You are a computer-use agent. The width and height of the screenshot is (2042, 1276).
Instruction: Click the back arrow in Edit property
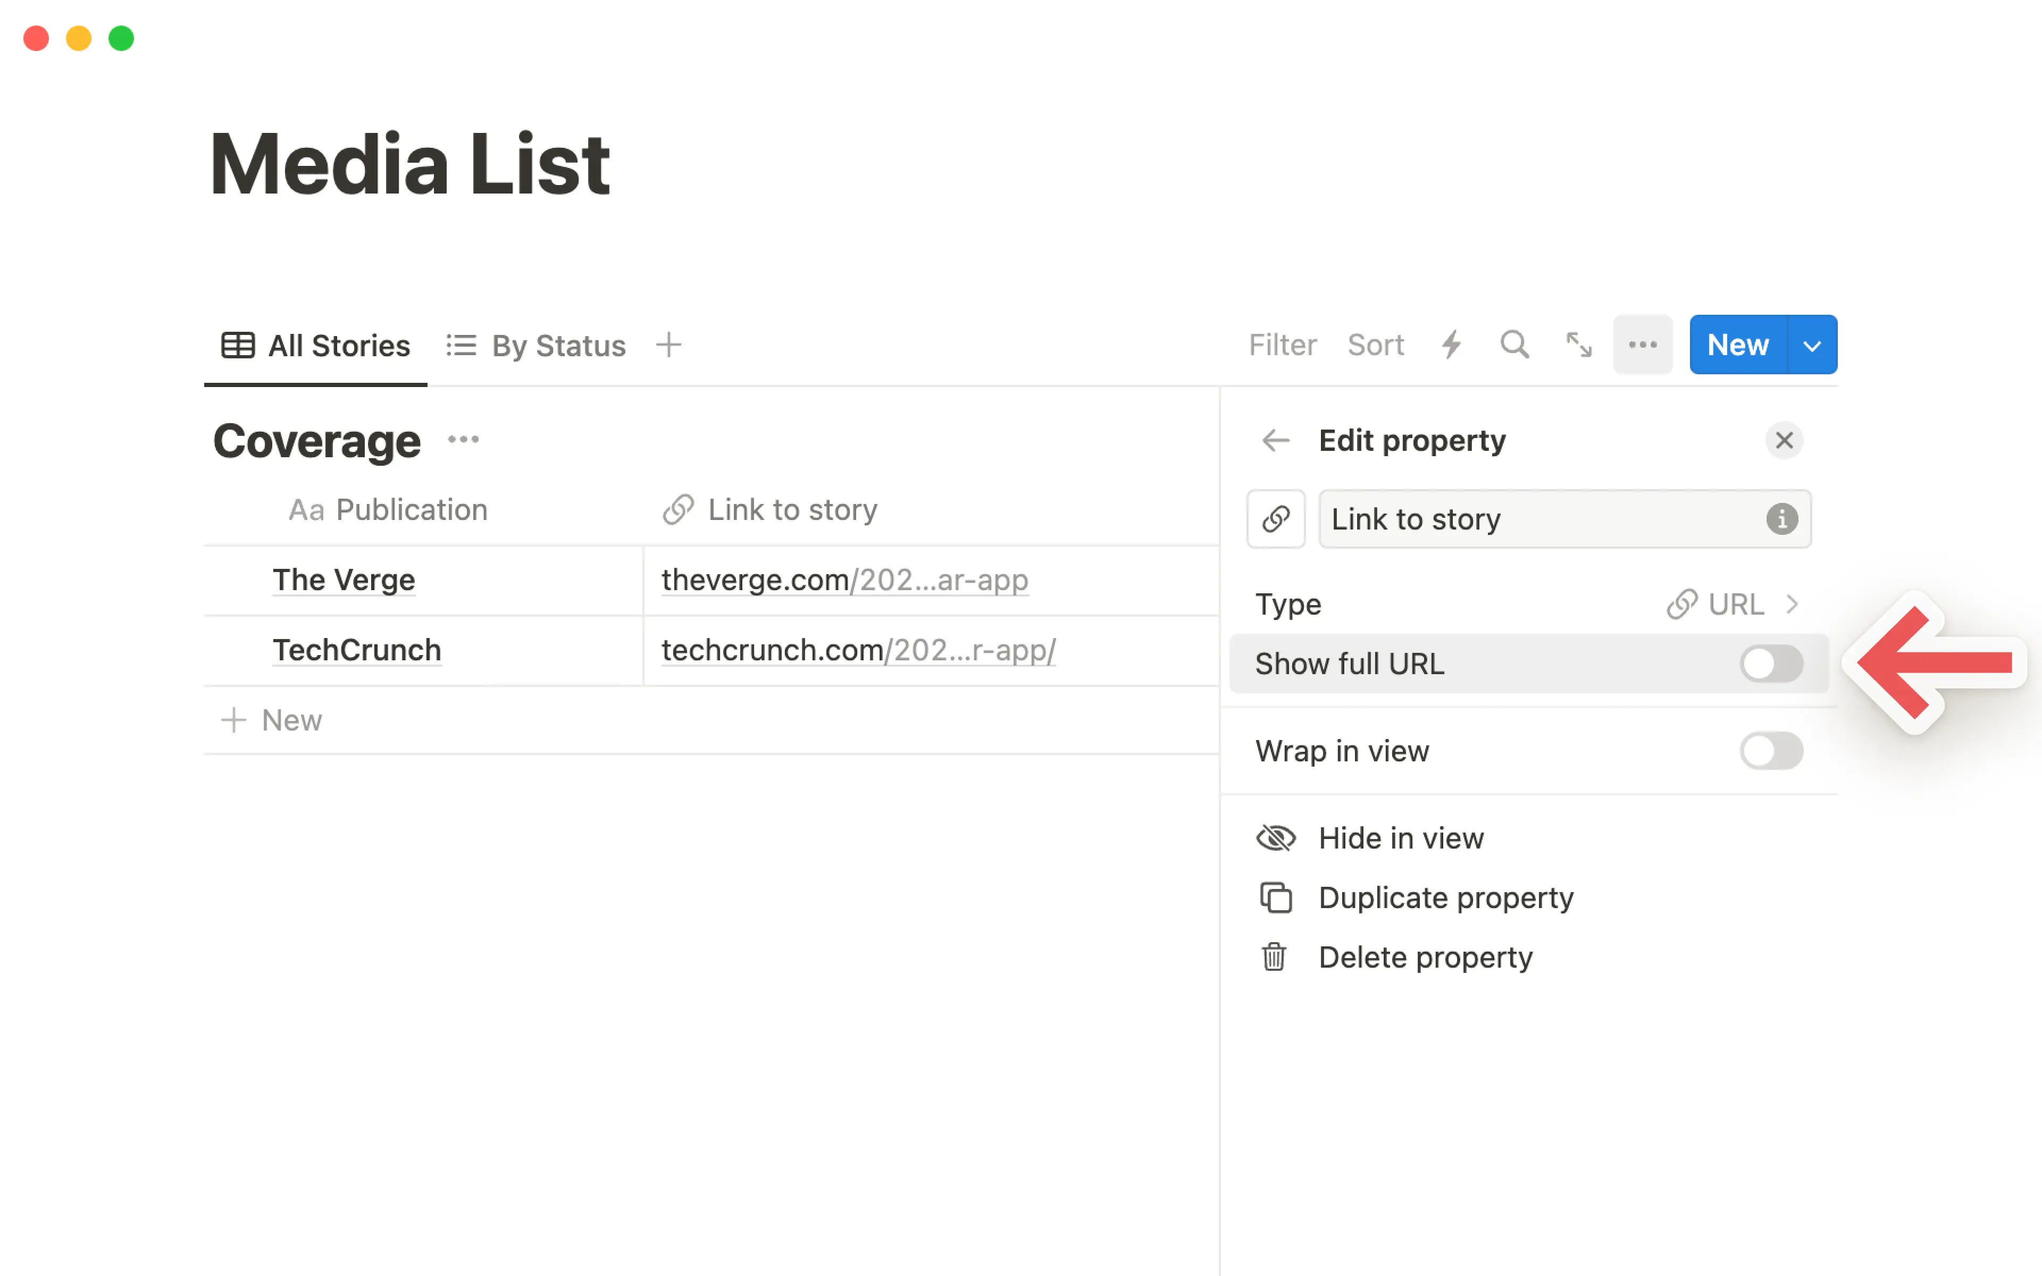pos(1275,441)
